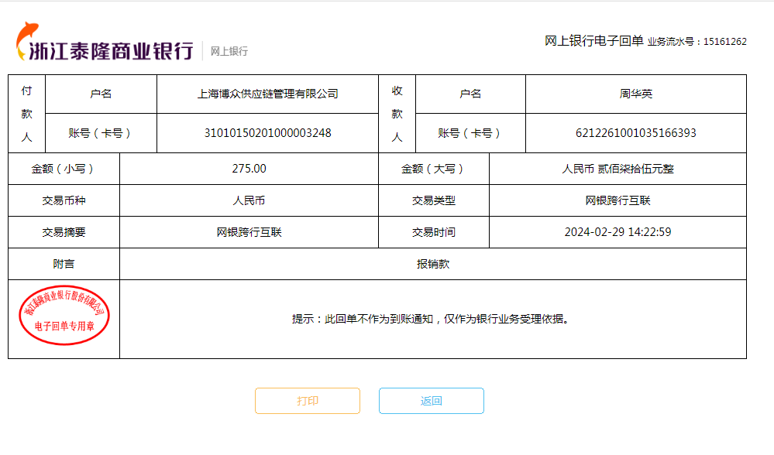
Task: Click the 网上银行 label beside the logo
Action: [229, 51]
